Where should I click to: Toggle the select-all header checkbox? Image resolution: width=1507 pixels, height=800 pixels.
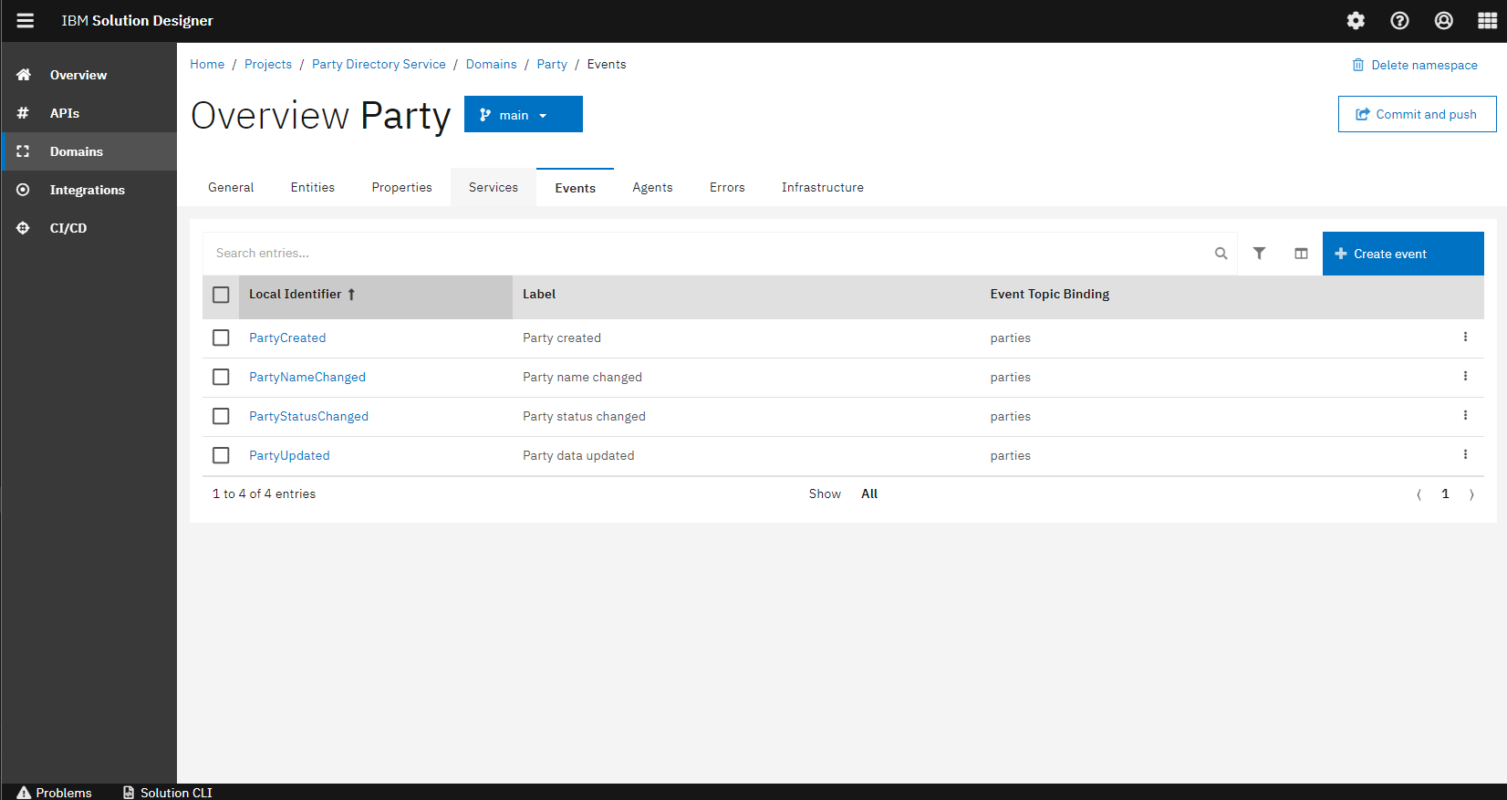coord(221,295)
